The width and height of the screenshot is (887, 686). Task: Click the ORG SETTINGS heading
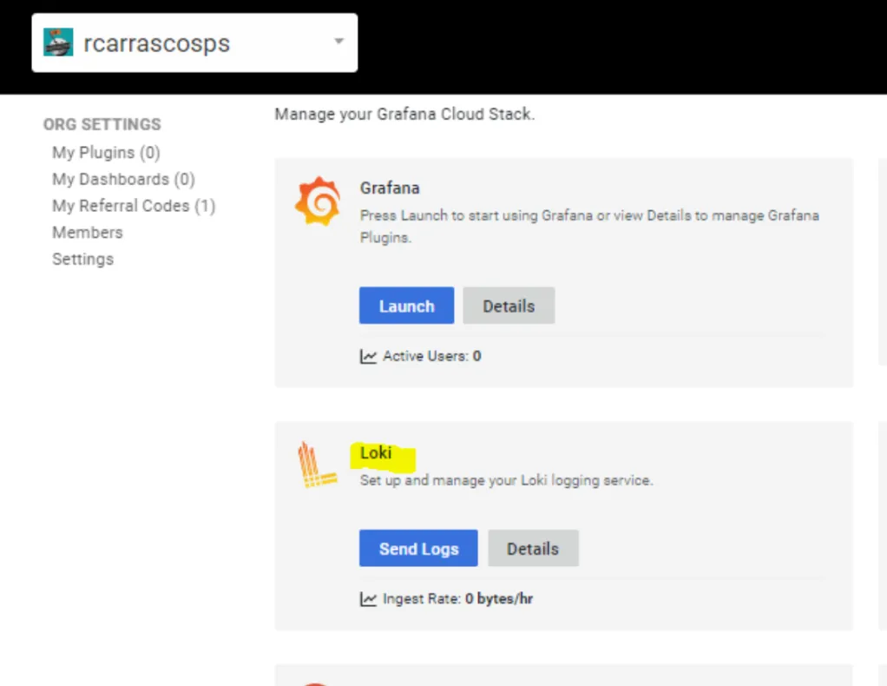point(102,124)
